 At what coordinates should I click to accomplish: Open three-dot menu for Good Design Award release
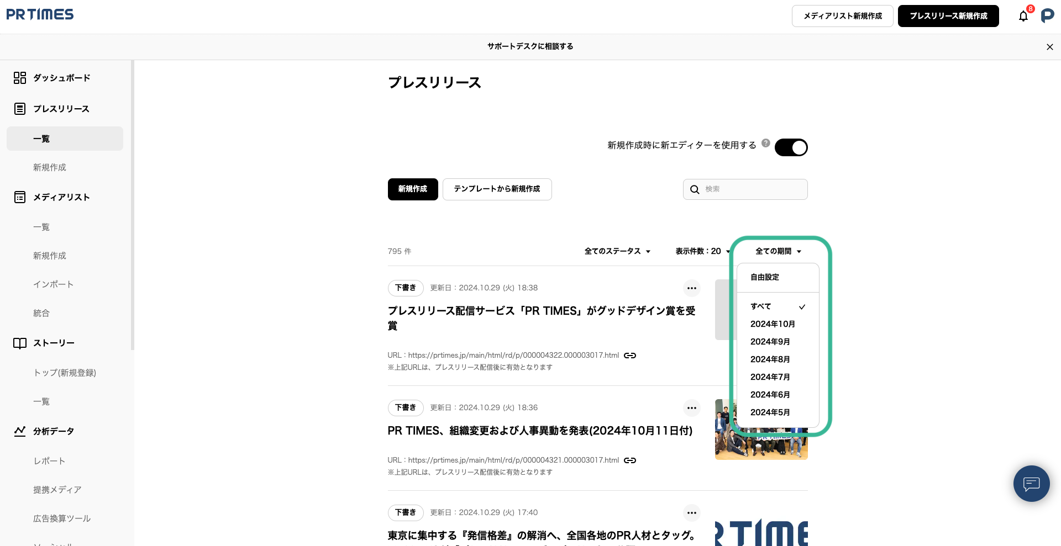pyautogui.click(x=691, y=288)
